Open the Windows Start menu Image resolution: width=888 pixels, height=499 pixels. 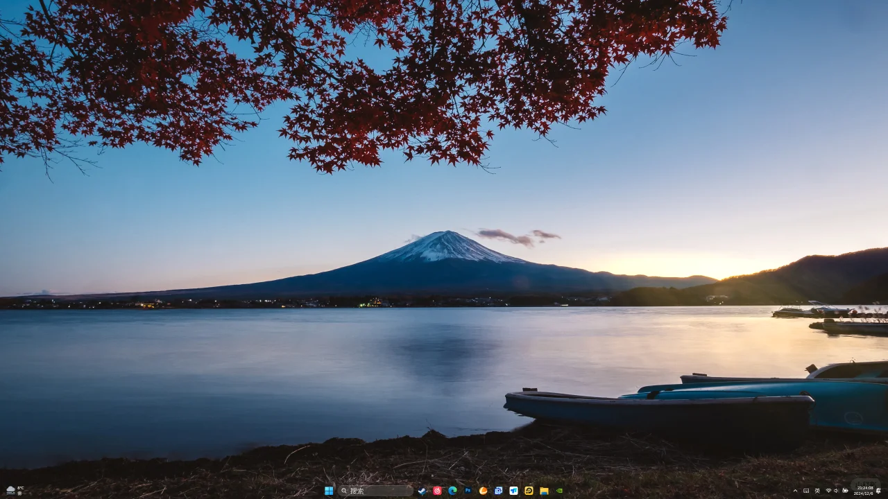(x=329, y=491)
